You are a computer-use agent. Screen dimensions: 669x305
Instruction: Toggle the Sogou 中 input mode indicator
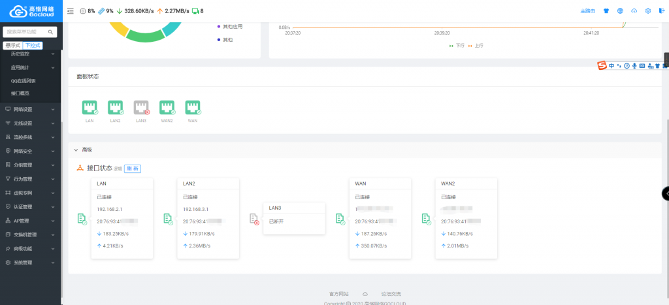[612, 65]
